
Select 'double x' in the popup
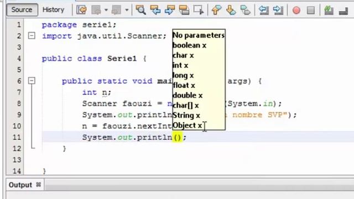tap(188, 95)
